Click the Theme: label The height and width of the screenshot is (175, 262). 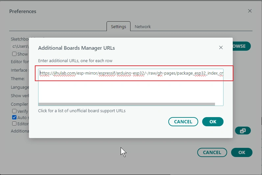[18, 79]
